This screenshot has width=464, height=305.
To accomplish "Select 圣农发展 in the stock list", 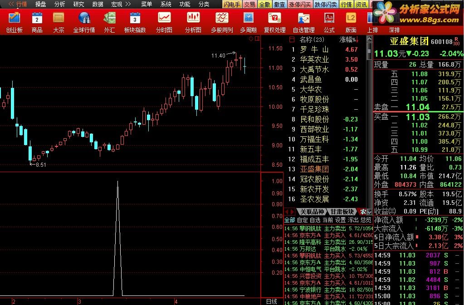I will 325,199.
